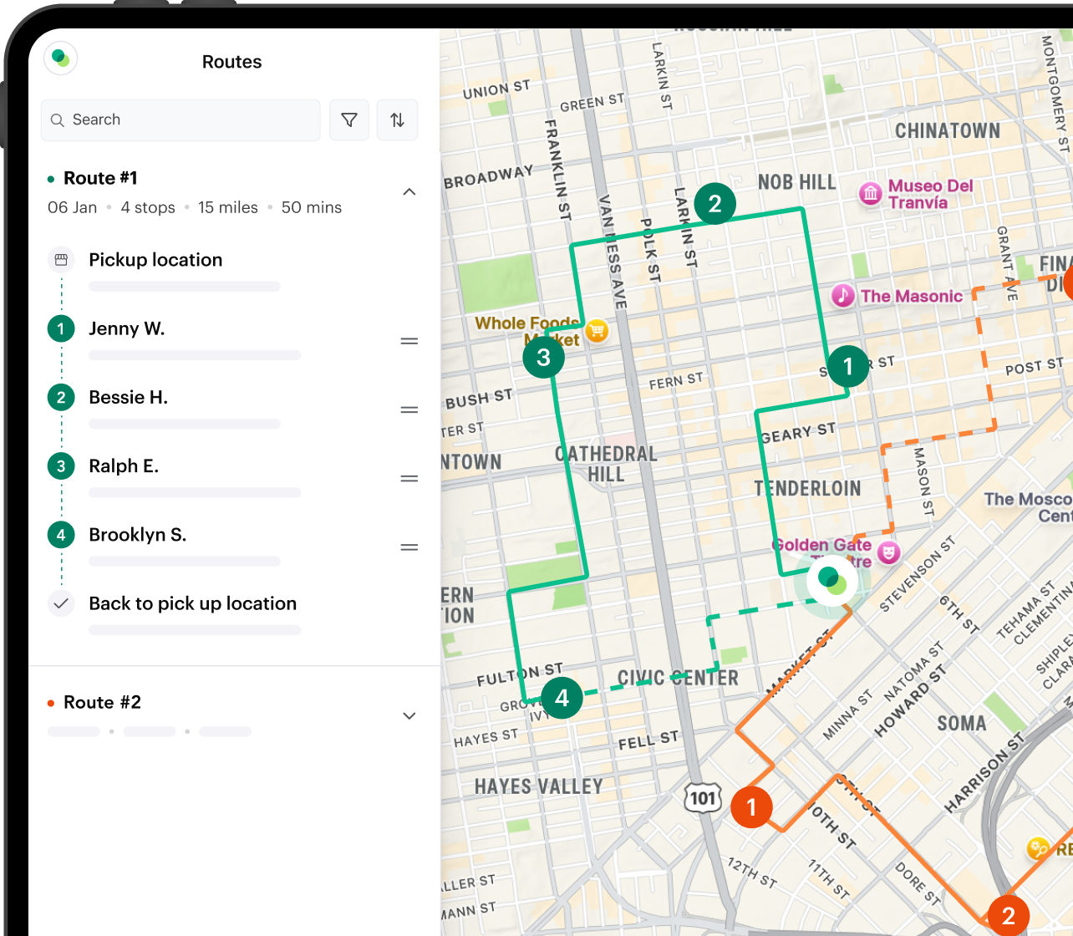This screenshot has width=1073, height=936.
Task: Click the reorder handle for Ralph E.
Action: pyautogui.click(x=409, y=479)
